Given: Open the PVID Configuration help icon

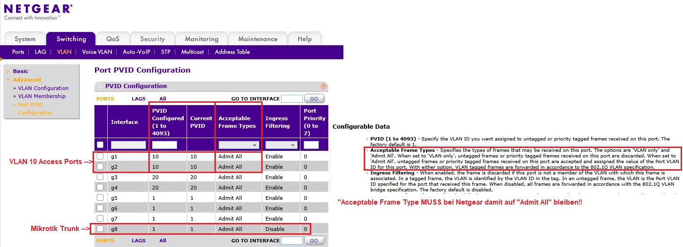Looking at the screenshot, I should tap(324, 86).
